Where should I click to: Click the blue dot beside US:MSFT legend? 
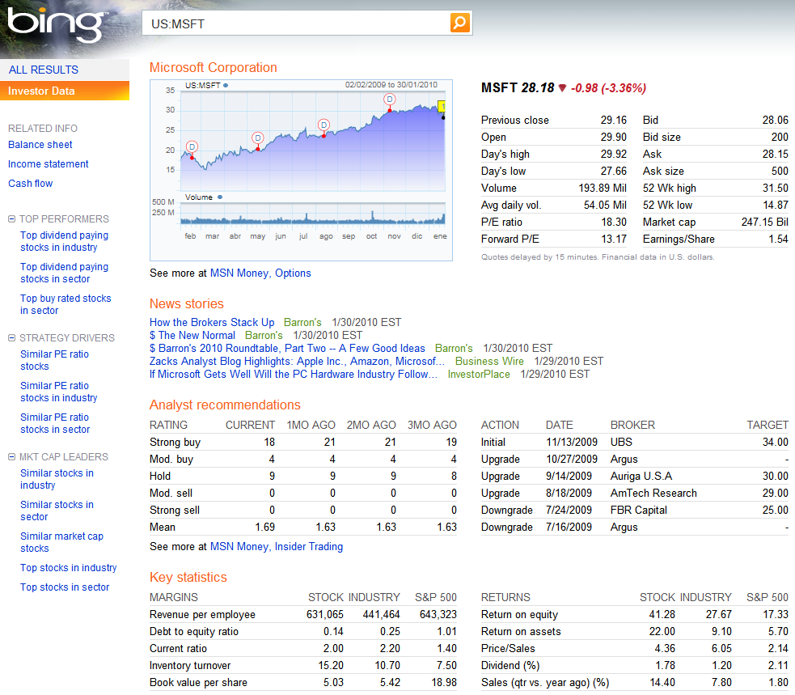pos(226,85)
